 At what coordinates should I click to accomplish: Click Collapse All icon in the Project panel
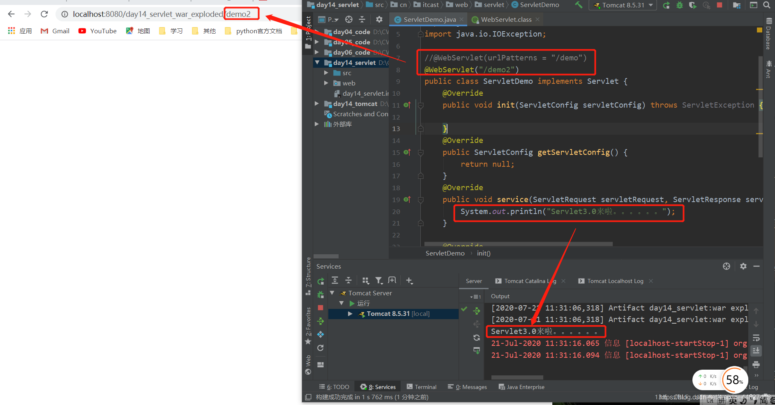point(362,19)
